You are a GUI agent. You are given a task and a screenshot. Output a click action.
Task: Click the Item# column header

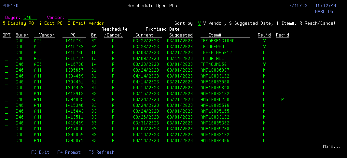[215, 35]
